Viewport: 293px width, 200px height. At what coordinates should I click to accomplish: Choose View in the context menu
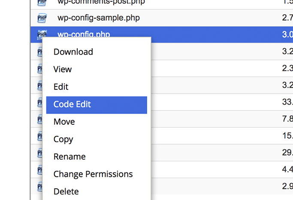coord(62,69)
